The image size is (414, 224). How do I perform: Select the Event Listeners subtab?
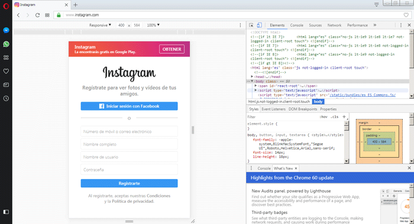coord(273,109)
